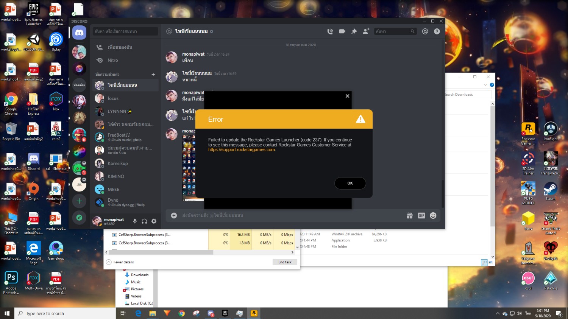This screenshot has height=319, width=568.
Task: Click OK in the Rockstar error dialog
Action: click(x=350, y=183)
